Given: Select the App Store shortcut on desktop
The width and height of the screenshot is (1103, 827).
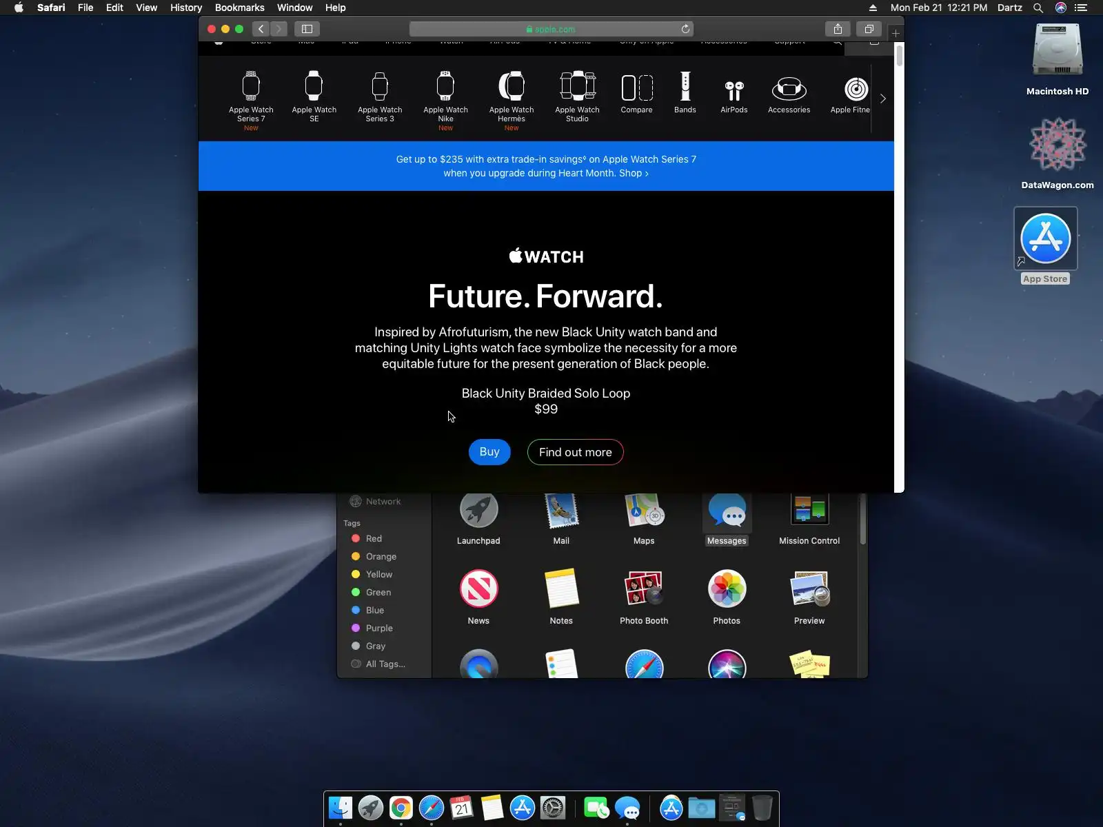Looking at the screenshot, I should (x=1045, y=245).
